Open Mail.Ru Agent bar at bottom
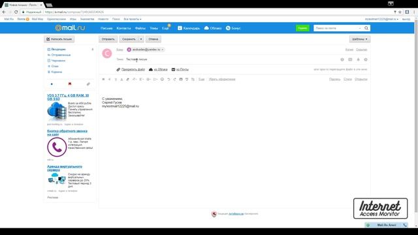Viewport: 418px width, 235px height. (x=386, y=225)
